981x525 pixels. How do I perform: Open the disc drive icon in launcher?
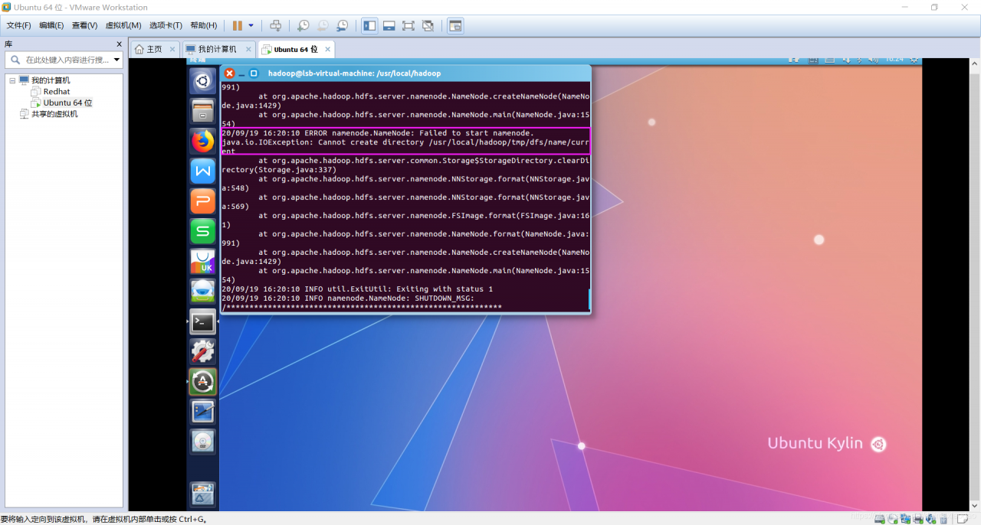(x=203, y=442)
